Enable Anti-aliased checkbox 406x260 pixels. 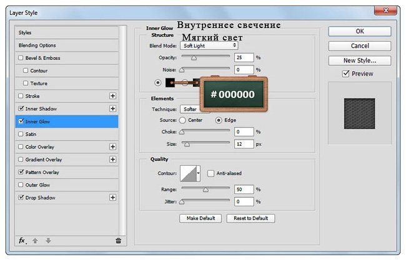point(210,173)
